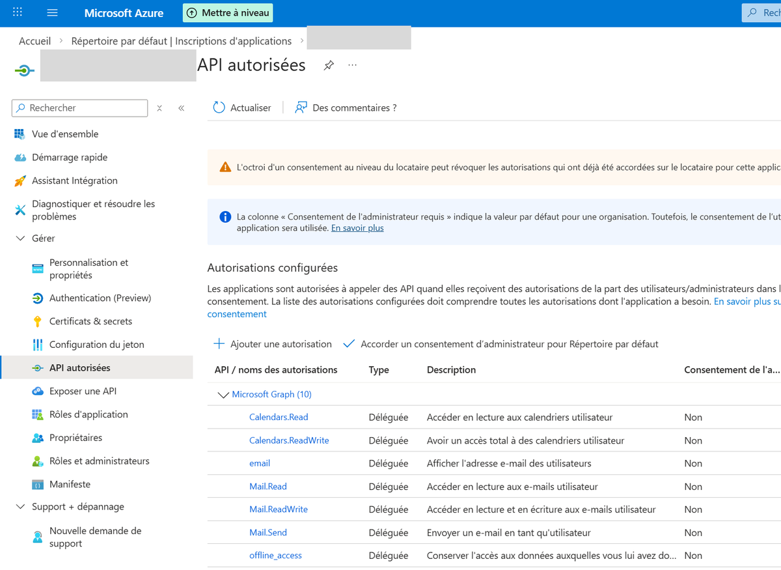Click Mettre à niveau button

pyautogui.click(x=228, y=12)
